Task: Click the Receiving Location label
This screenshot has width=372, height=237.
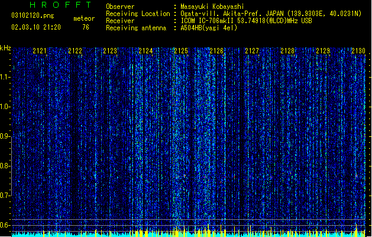Action: (138, 14)
